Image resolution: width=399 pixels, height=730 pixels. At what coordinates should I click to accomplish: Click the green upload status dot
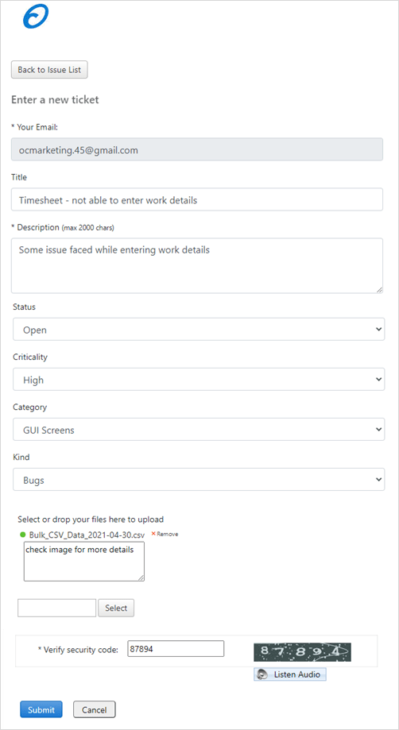[x=22, y=535]
